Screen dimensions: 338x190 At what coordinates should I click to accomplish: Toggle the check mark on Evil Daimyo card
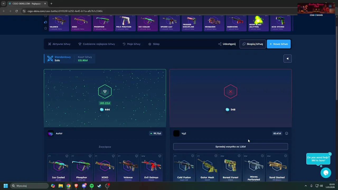click(x=160, y=156)
